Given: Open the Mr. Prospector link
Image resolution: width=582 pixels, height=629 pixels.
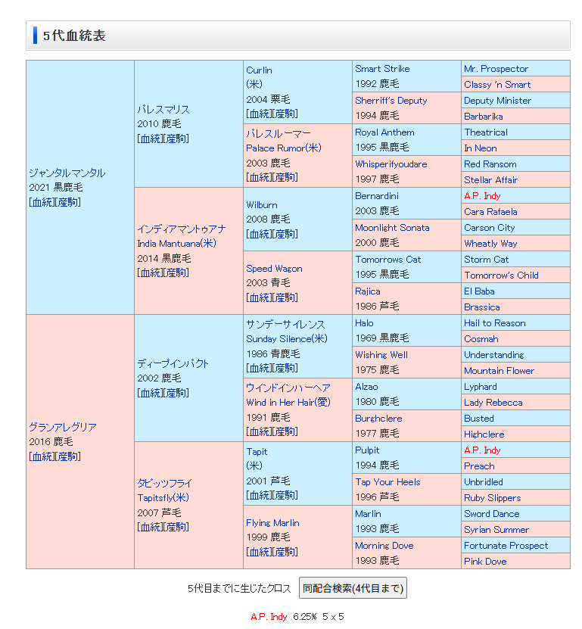Looking at the screenshot, I should click(x=496, y=69).
